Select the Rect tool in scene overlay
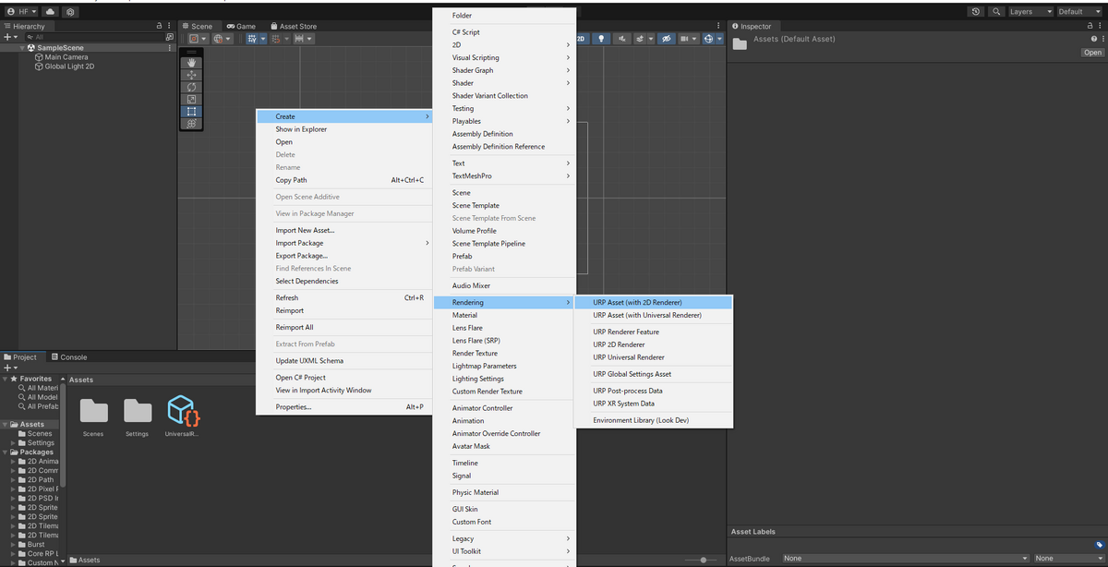Screen dimensions: 1108x567 pyautogui.click(x=191, y=111)
